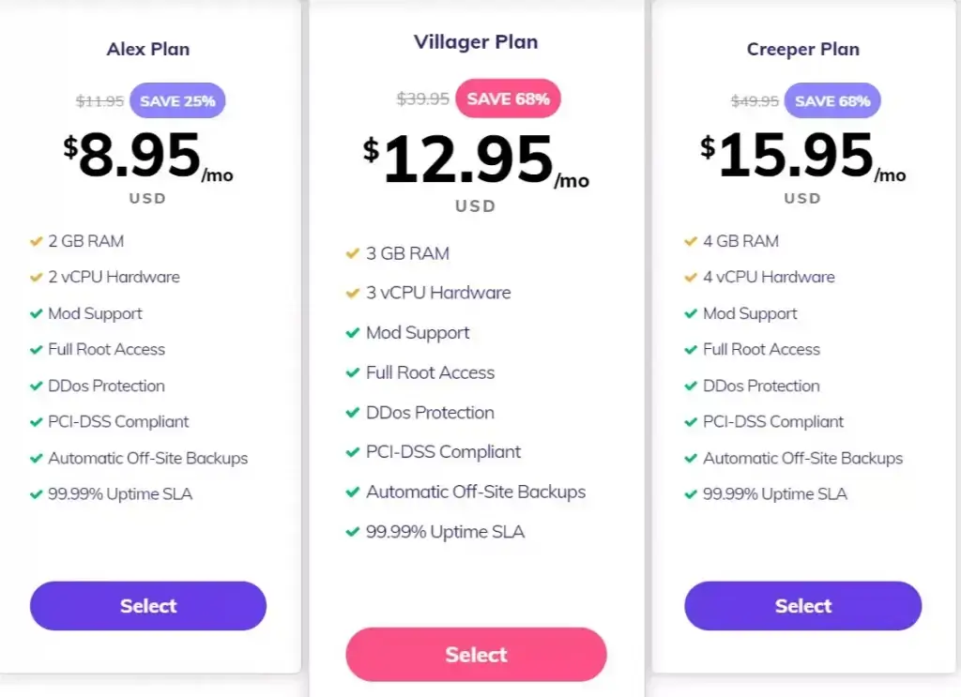
Task: Select the Creeper Plan
Action: tap(802, 606)
